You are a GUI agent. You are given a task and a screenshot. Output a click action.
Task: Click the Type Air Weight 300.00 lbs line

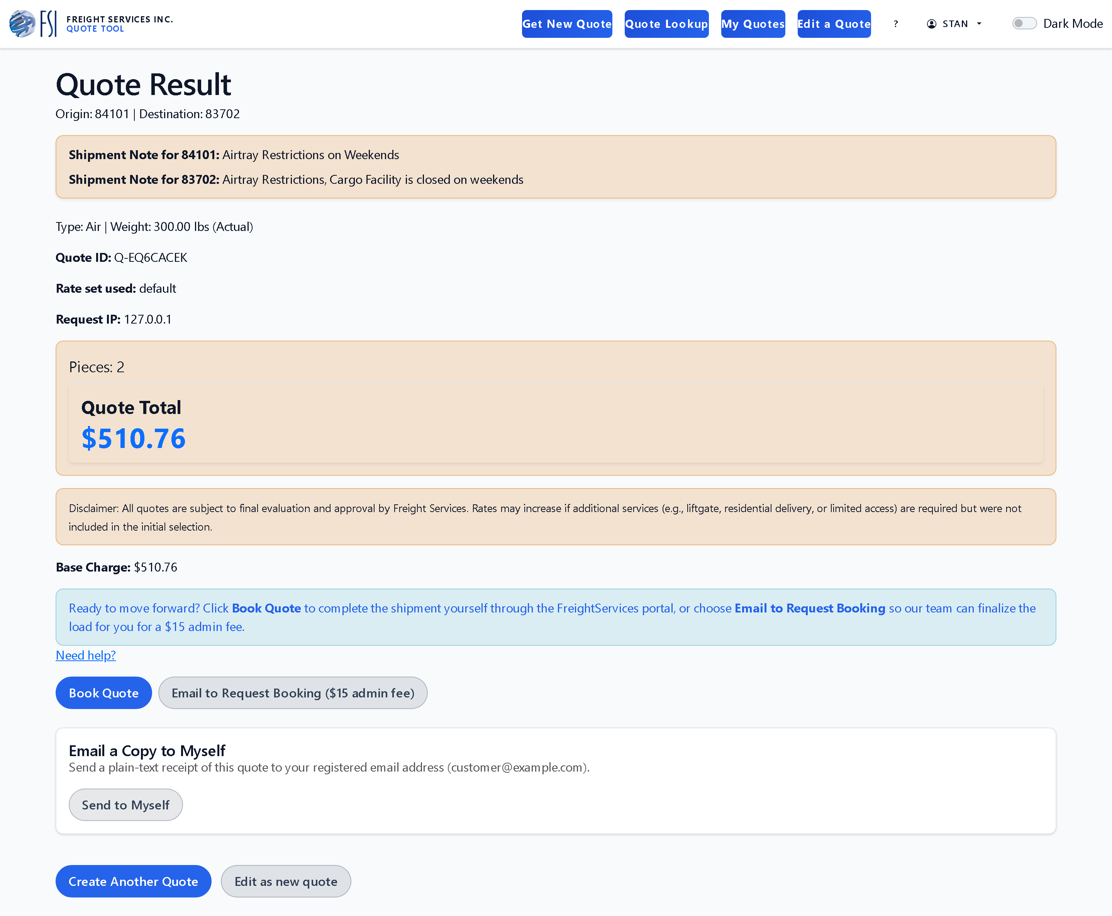click(154, 227)
